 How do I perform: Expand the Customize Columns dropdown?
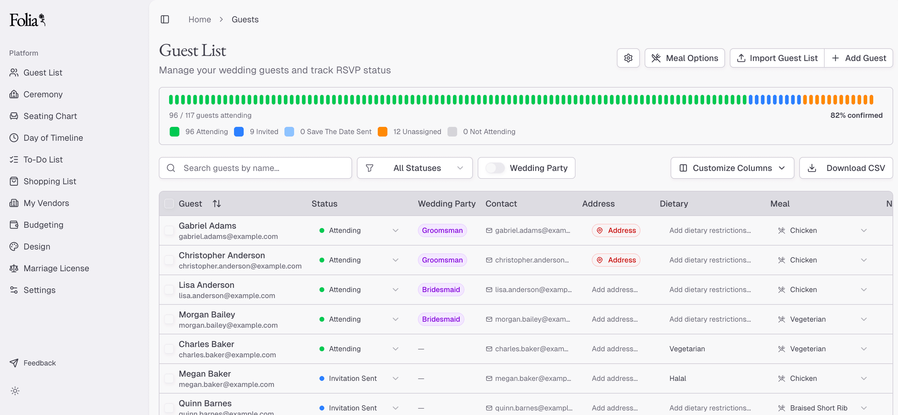point(732,168)
